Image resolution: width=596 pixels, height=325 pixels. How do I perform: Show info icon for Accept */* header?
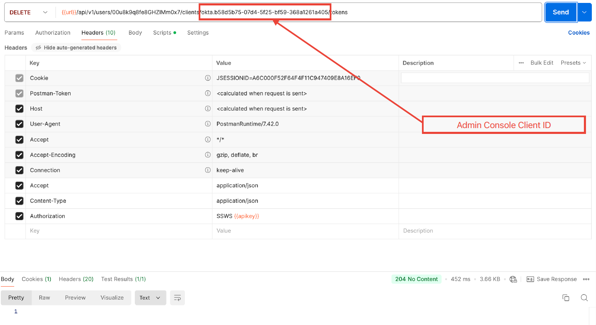(x=207, y=139)
